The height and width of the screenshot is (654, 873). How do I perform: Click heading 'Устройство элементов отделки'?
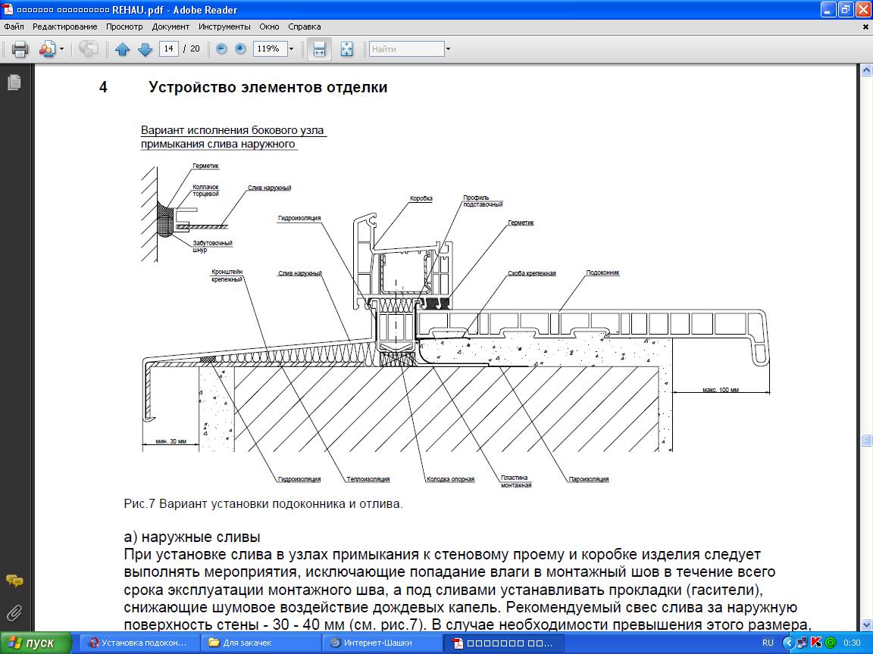pyautogui.click(x=268, y=87)
